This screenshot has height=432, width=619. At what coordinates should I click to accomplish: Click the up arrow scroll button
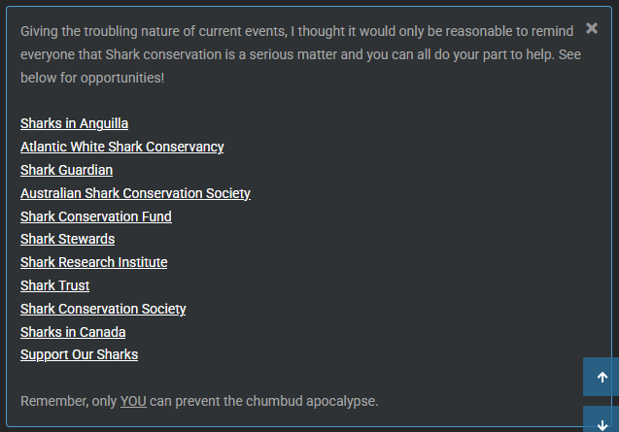point(601,377)
